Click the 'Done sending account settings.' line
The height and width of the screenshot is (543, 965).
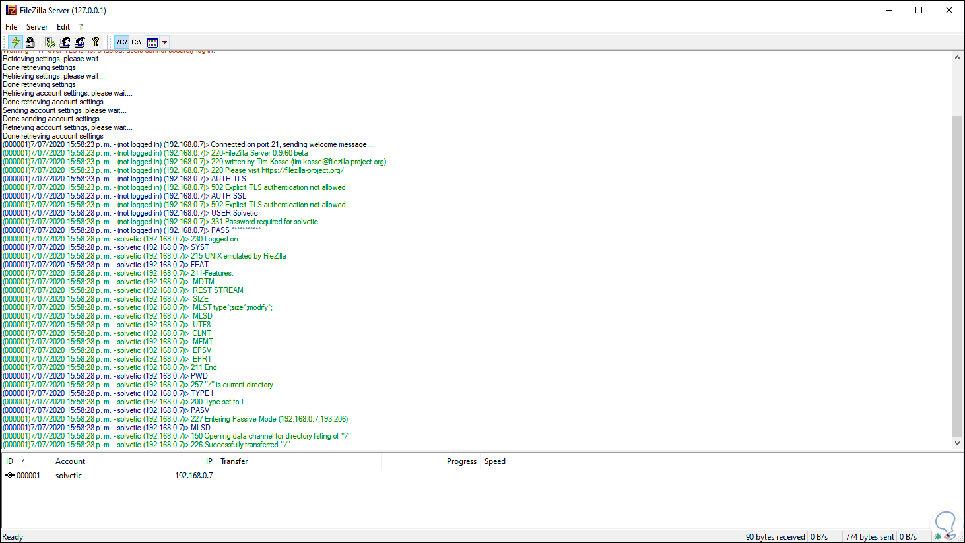(52, 119)
